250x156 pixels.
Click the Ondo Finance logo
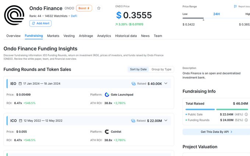(x=14, y=15)
